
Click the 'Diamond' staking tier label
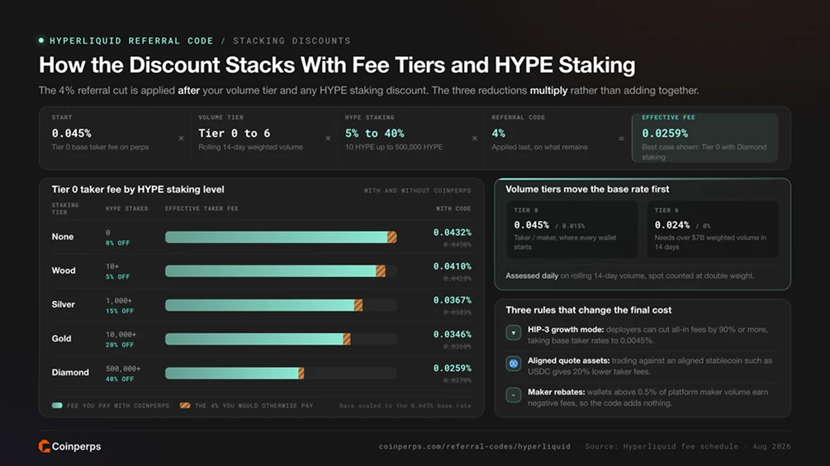coord(70,373)
